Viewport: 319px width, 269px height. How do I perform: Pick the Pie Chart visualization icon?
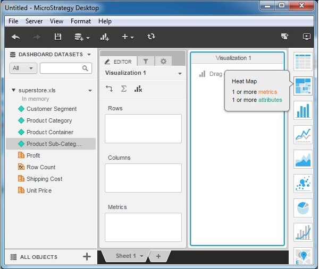(303, 208)
